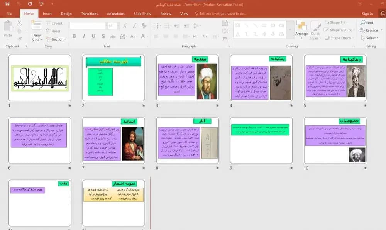
Task: Apply bulleted list formatting
Action: point(156,26)
